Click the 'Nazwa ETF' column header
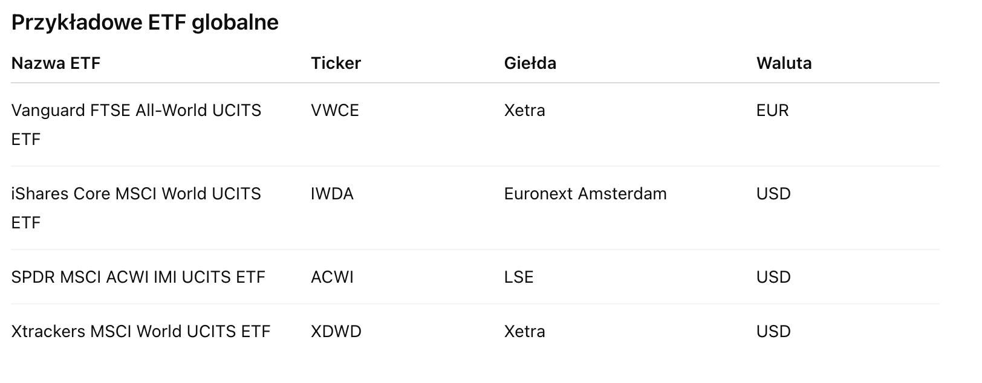This screenshot has height=383, width=982. (56, 63)
